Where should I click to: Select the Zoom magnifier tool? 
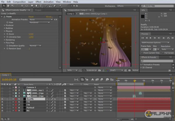[x=13, y=6]
